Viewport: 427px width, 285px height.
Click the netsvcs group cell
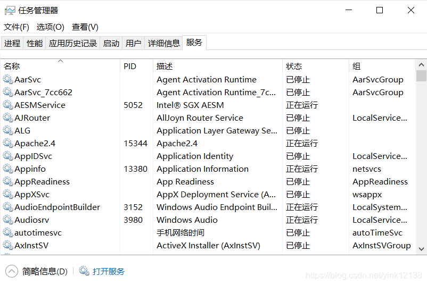click(x=366, y=169)
